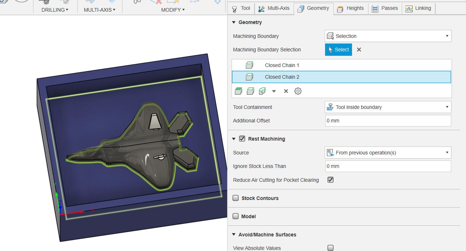
Task: Choose edge contour selection filter icon
Action: click(x=251, y=91)
